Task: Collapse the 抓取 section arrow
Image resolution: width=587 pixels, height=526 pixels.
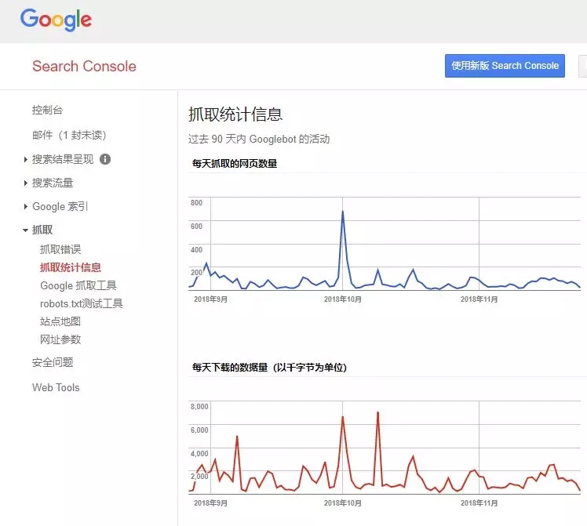Action: [x=25, y=230]
